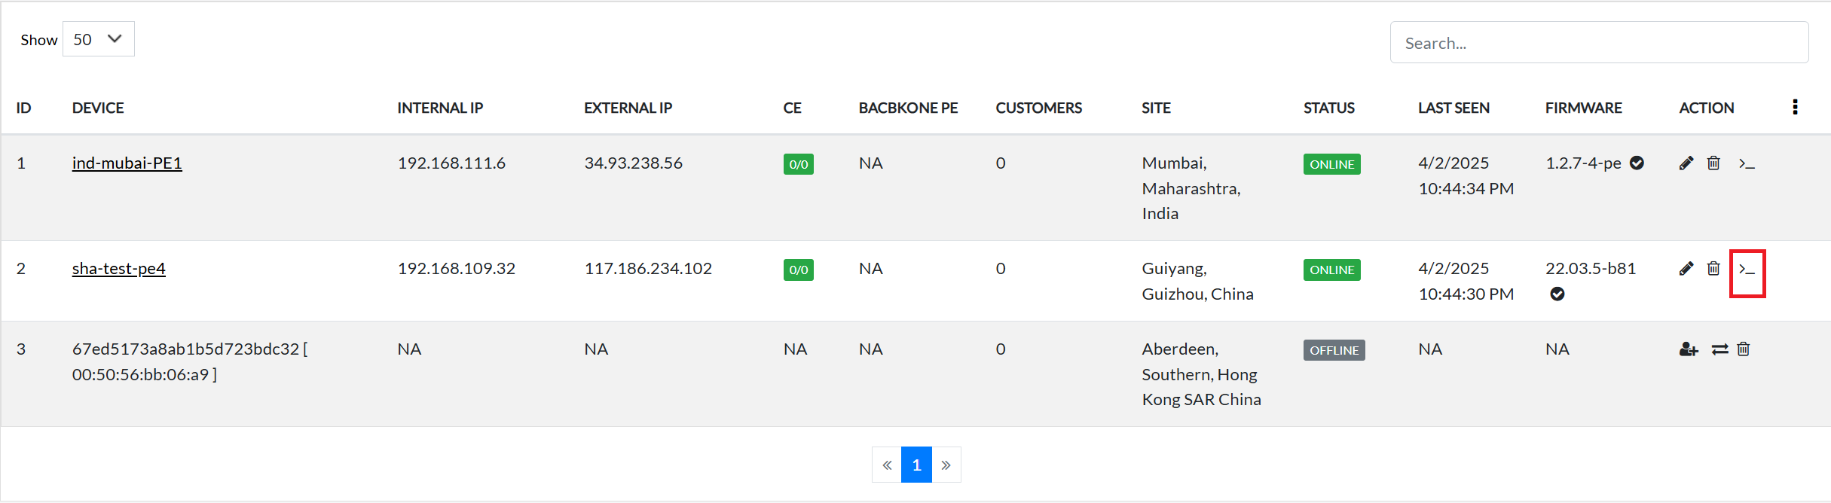Click the device ID 67ed5173a8ab1b5d723bdc32 cell
The width and height of the screenshot is (1831, 503).
[190, 362]
